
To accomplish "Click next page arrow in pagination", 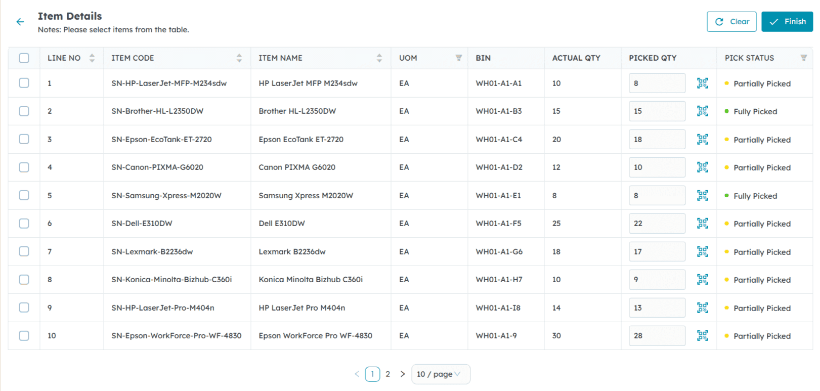I will coord(403,374).
